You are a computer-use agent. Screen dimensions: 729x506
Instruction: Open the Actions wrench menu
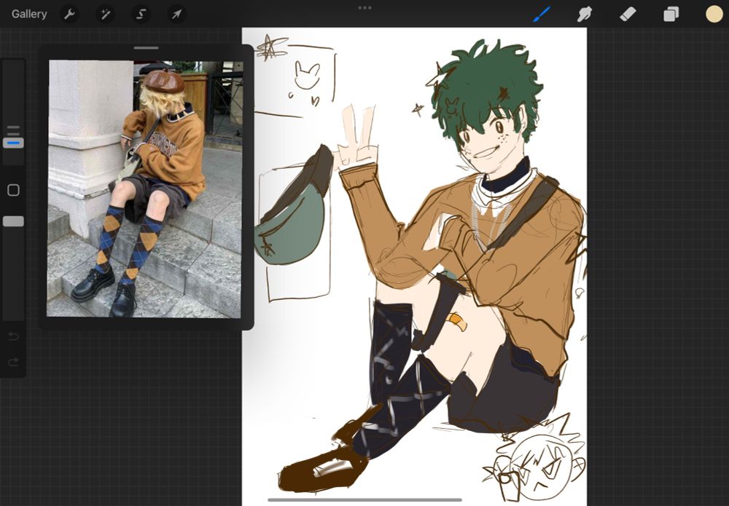[70, 15]
